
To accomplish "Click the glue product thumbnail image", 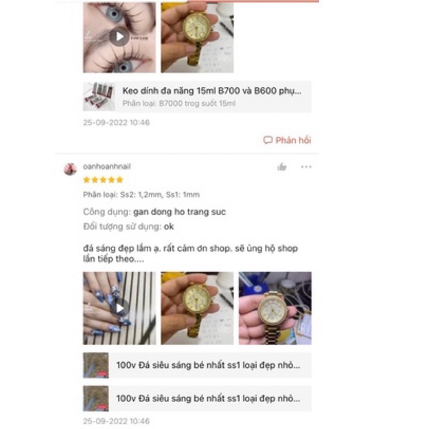I will click(99, 97).
